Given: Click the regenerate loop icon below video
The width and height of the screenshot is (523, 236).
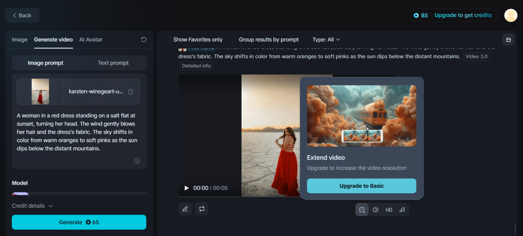Looking at the screenshot, I should tap(202, 209).
